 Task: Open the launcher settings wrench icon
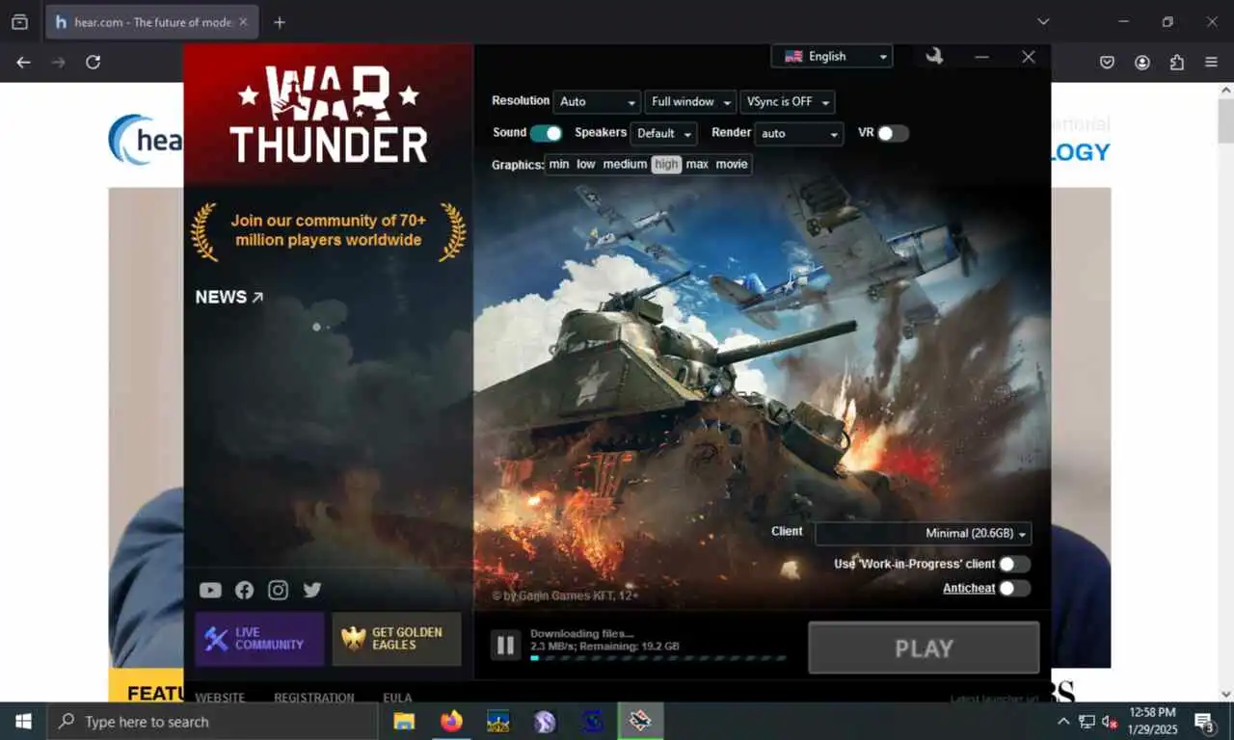coord(934,56)
